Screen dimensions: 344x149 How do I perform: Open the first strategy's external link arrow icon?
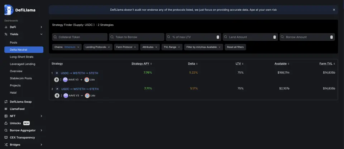pos(57,73)
